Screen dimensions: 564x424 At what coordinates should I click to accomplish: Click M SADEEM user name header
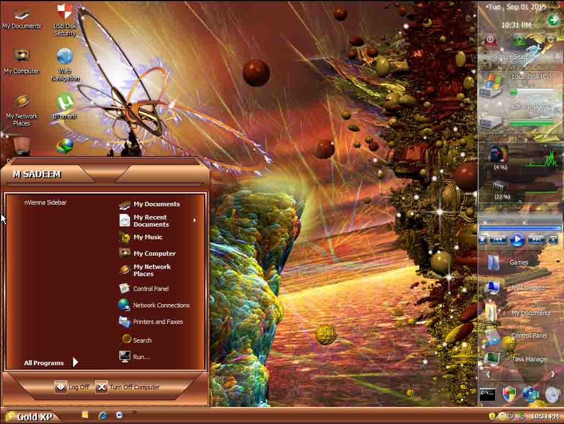tap(37, 174)
